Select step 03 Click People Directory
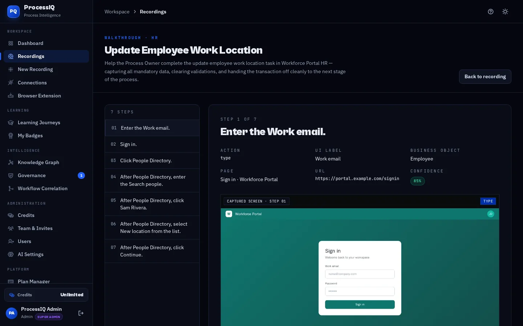 (152, 160)
